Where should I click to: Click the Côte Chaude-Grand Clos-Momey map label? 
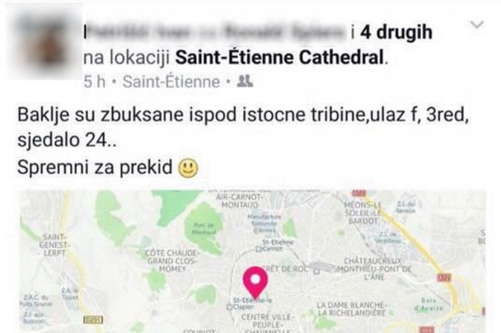pos(172,261)
